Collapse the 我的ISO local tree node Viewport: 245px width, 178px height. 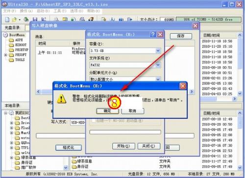[x=6, y=113]
